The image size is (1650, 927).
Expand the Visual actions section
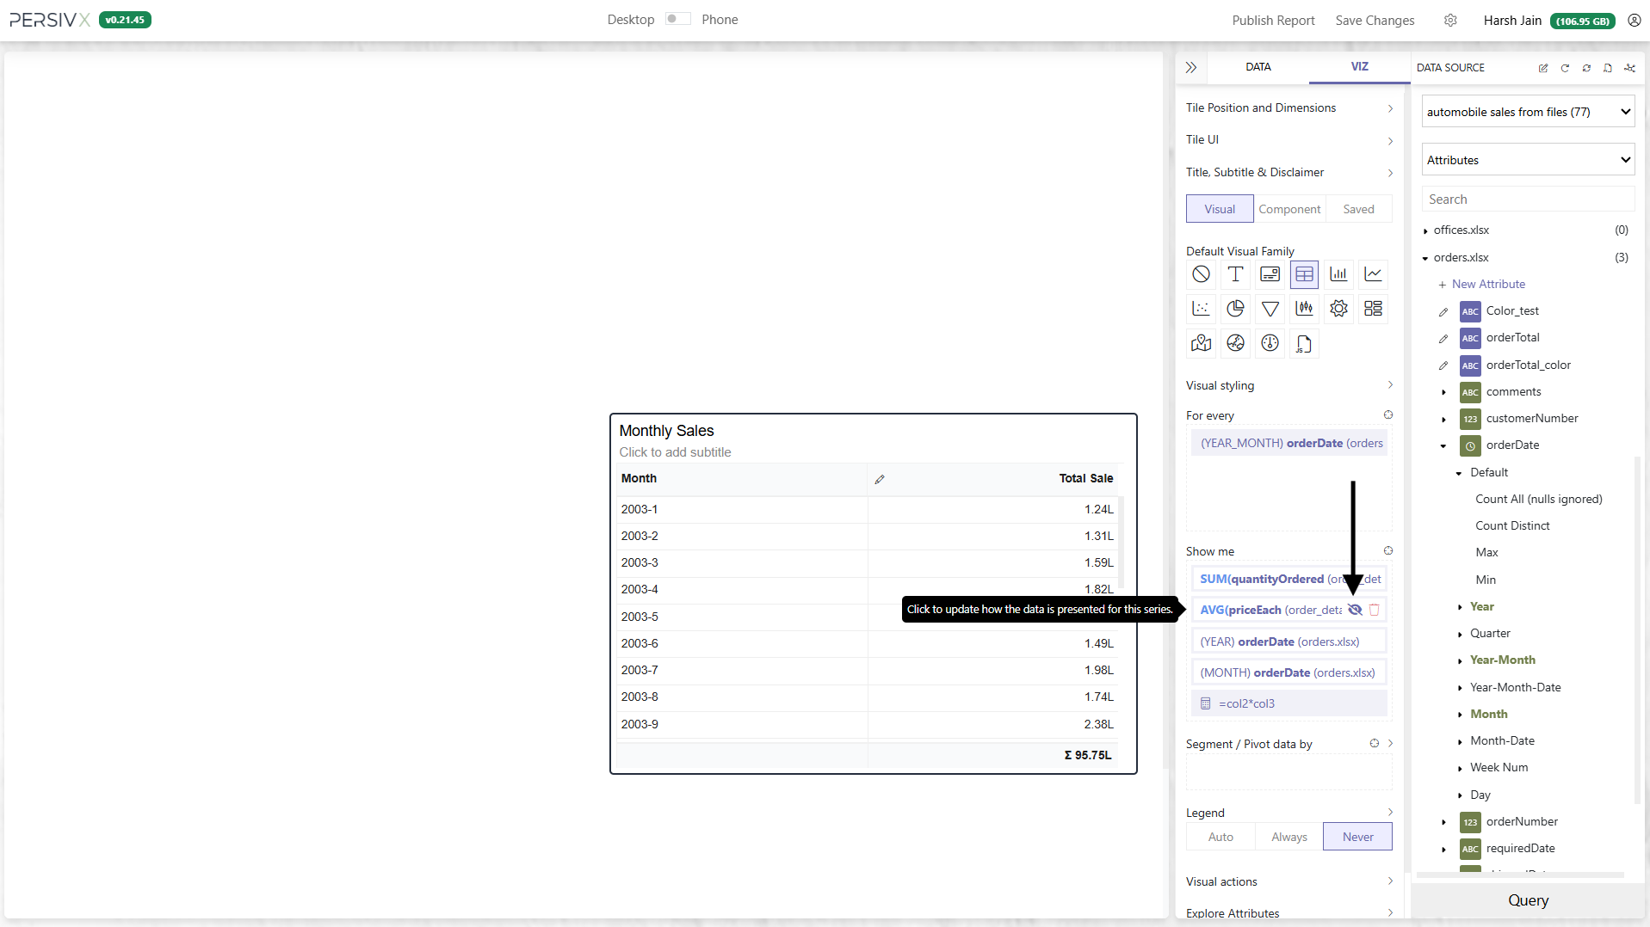pyautogui.click(x=1288, y=881)
